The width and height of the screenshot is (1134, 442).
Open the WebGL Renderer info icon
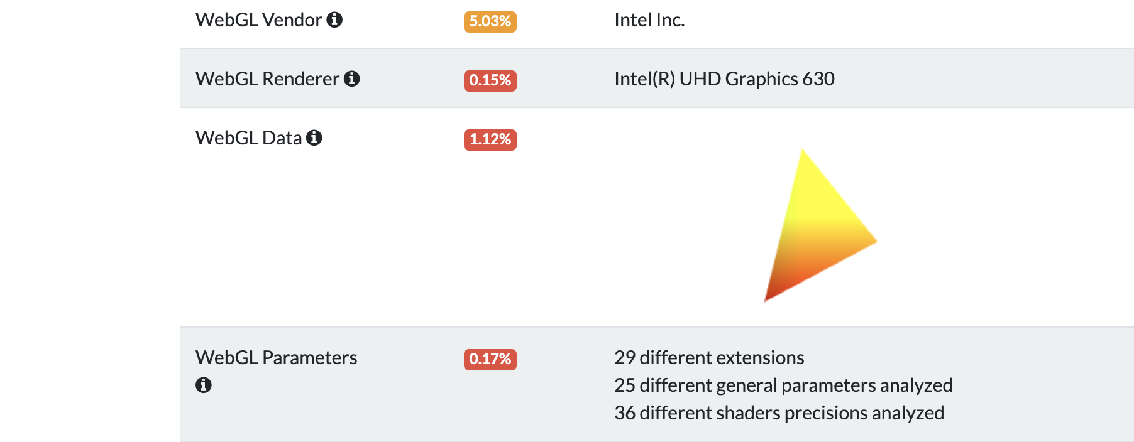[352, 79]
